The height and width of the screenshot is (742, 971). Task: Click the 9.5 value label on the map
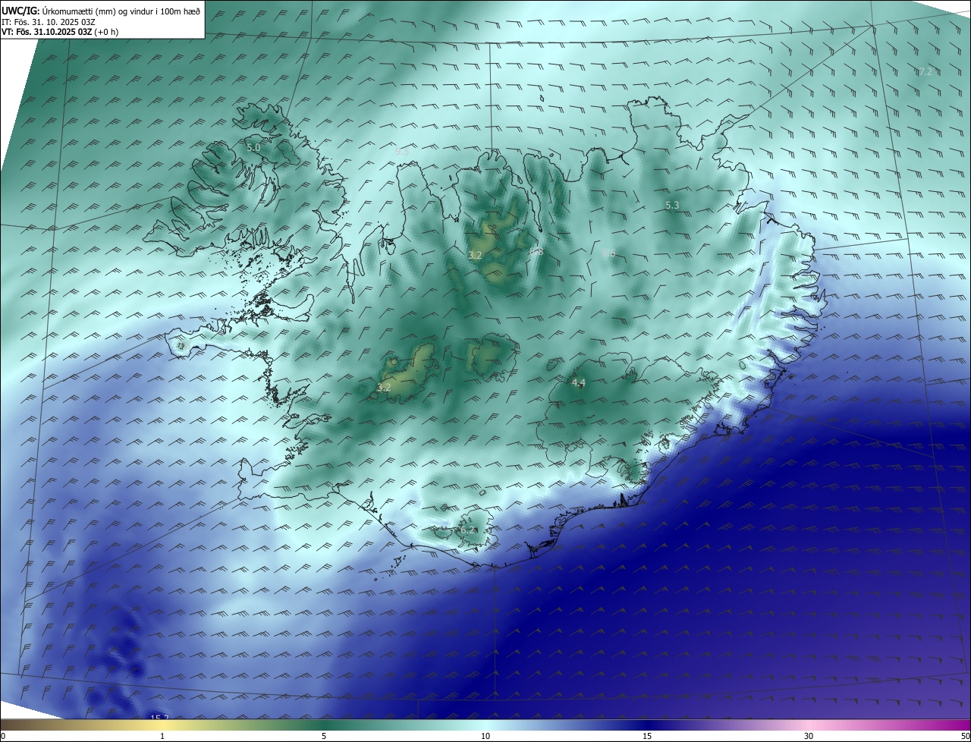[402, 151]
